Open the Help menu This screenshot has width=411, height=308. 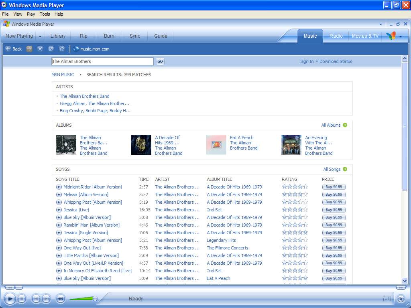tap(59, 14)
